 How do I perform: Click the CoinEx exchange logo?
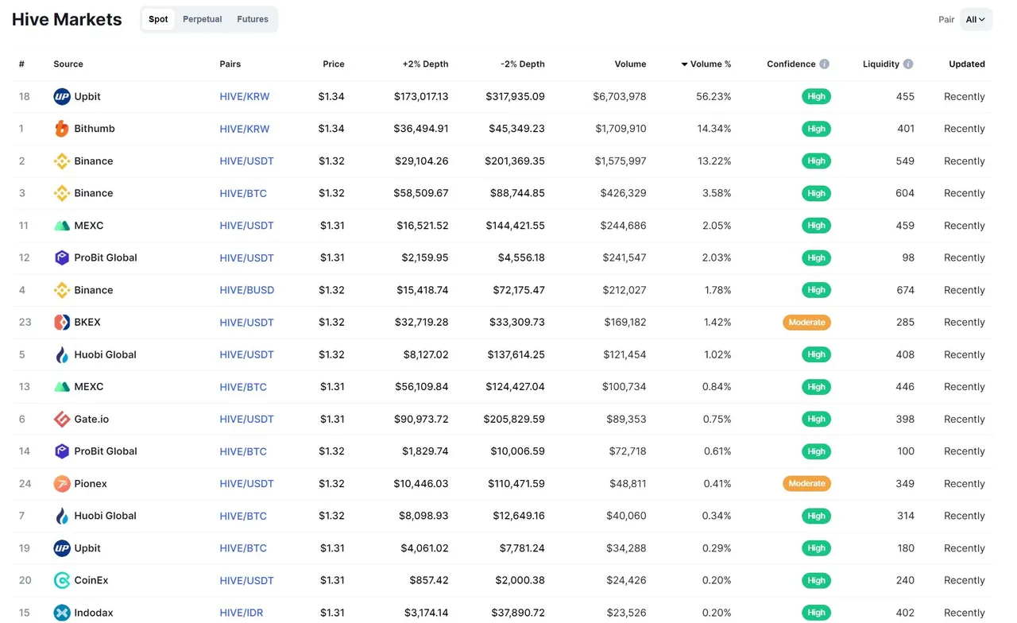point(62,580)
